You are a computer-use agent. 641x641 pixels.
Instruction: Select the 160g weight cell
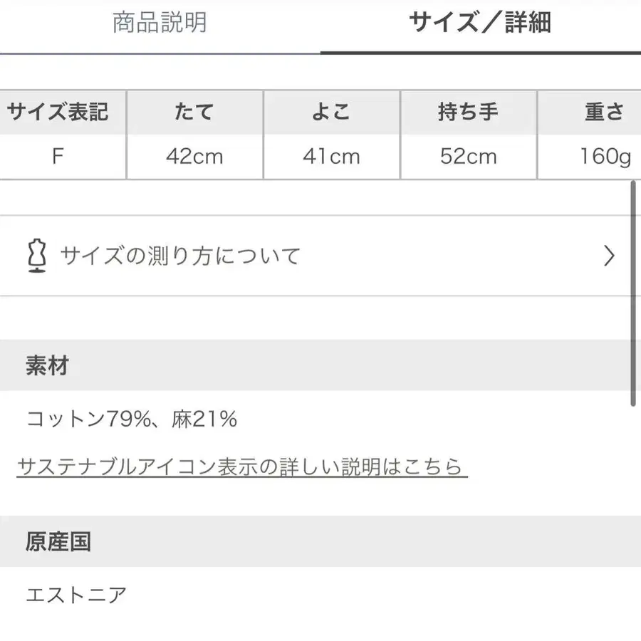coord(605,157)
